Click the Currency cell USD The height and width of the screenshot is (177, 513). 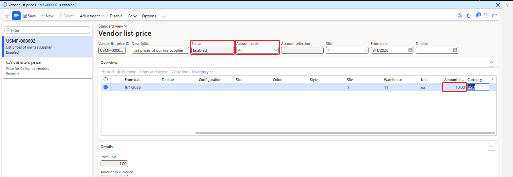click(478, 87)
